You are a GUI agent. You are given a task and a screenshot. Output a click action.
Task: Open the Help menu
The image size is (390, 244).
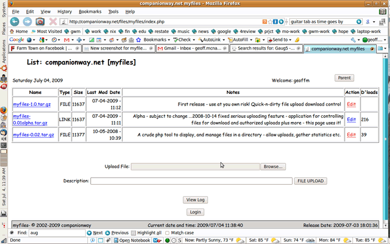(130, 12)
